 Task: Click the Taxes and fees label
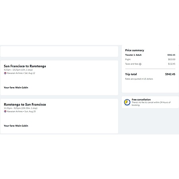pos(132,64)
